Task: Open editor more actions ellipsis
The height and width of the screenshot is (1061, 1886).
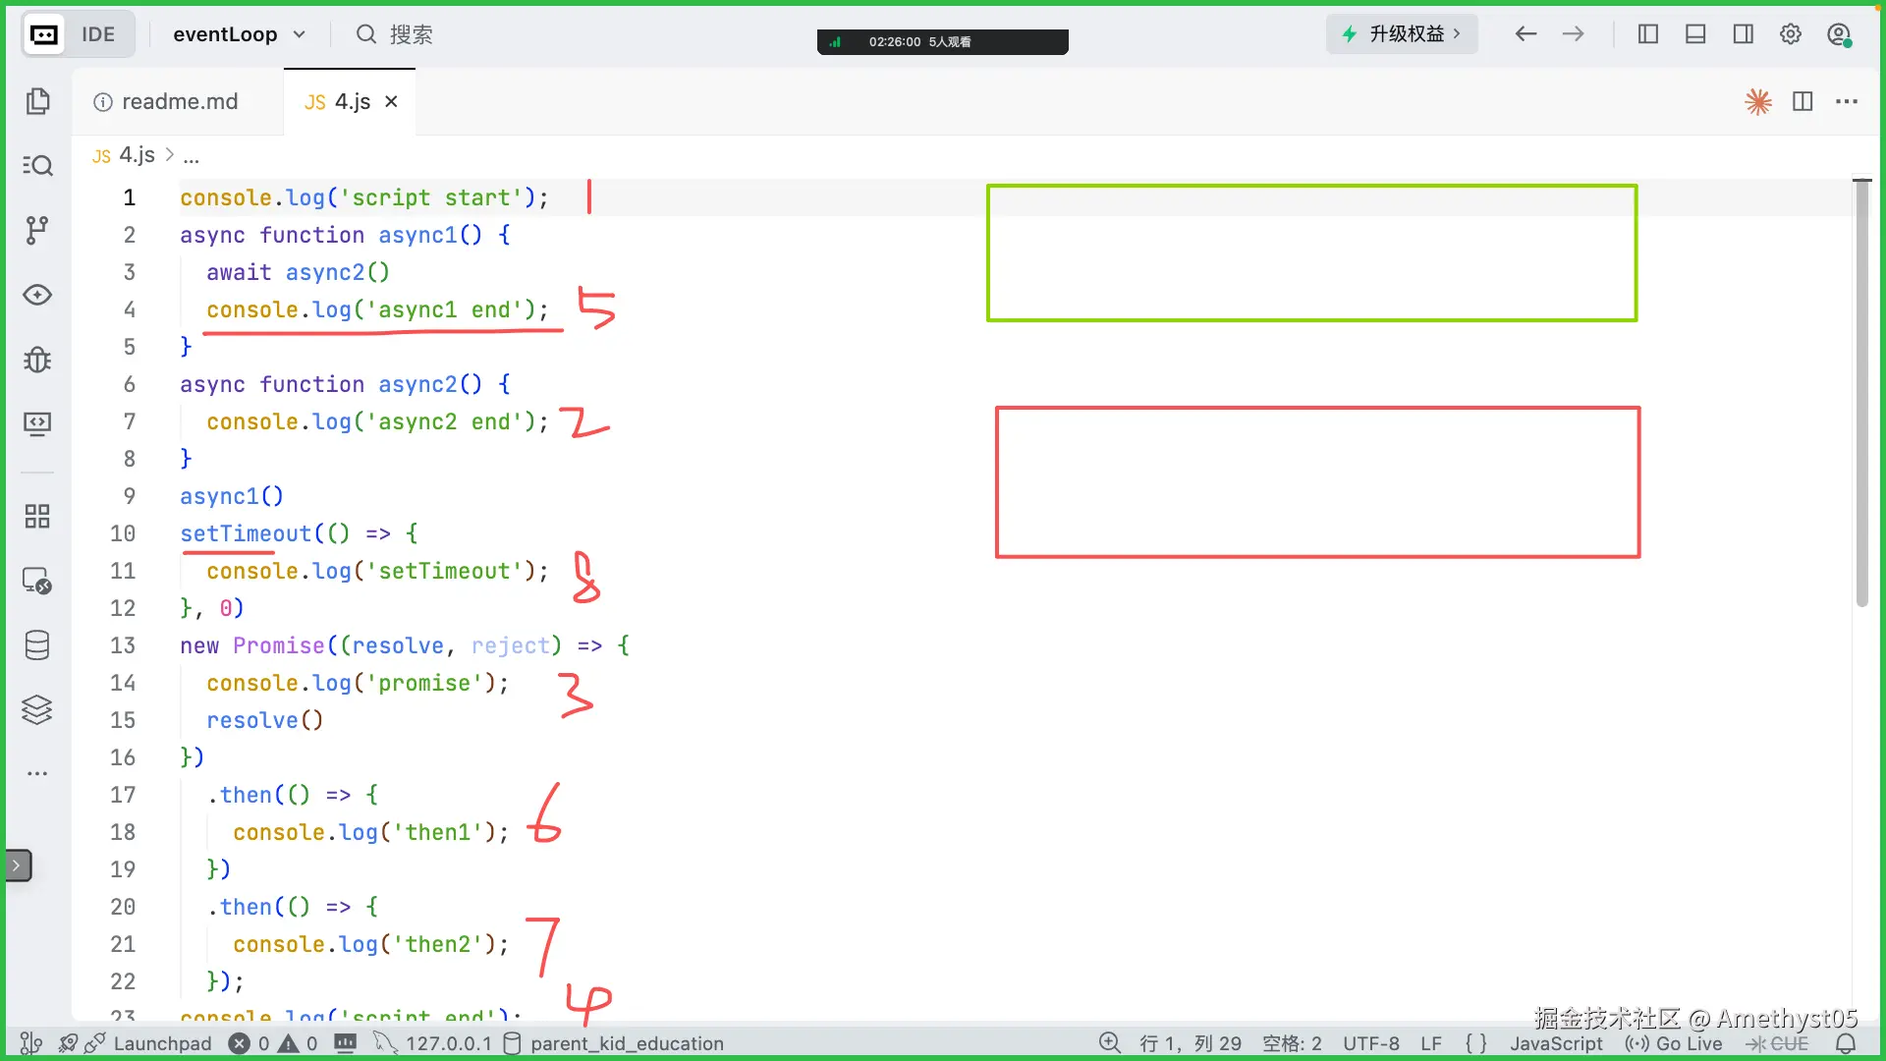Action: coord(1847,101)
